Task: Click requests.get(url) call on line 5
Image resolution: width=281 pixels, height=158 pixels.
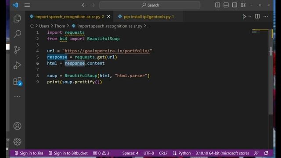Action: [96, 57]
